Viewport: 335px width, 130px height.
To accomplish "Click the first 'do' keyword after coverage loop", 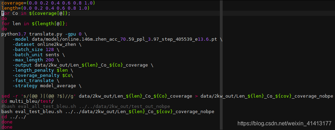I will coord(4,19).
